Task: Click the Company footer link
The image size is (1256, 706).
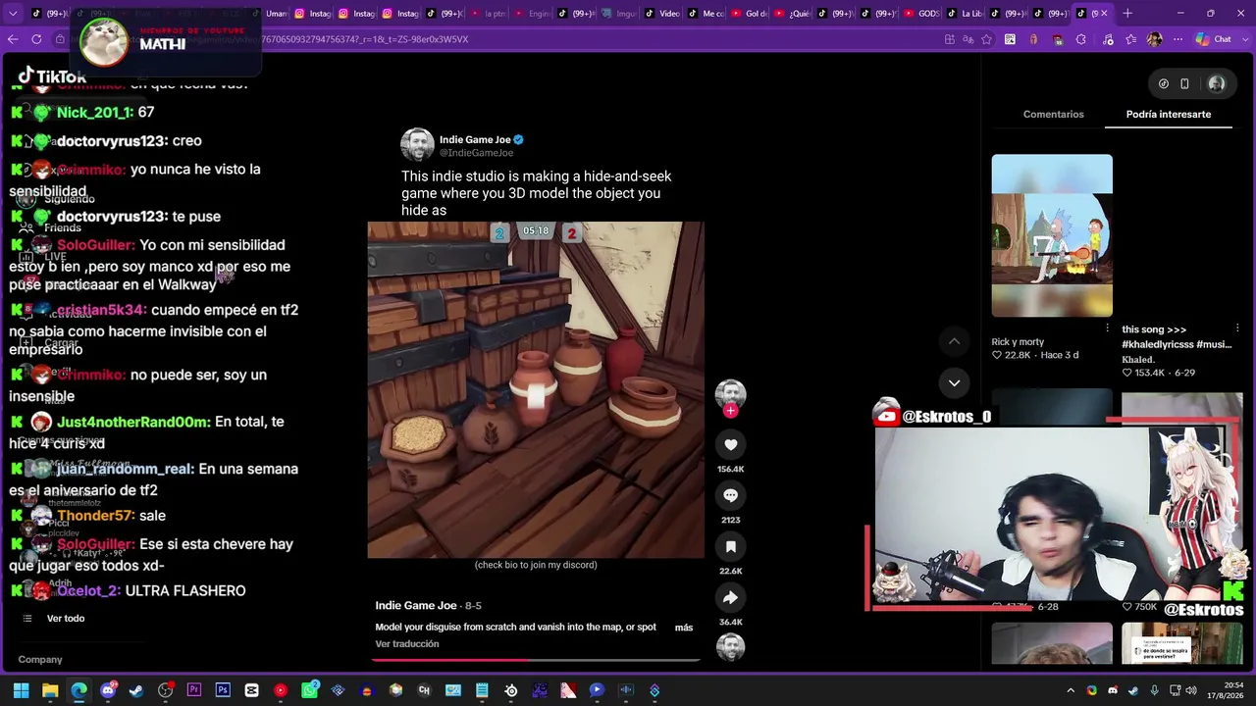Action: pyautogui.click(x=40, y=660)
